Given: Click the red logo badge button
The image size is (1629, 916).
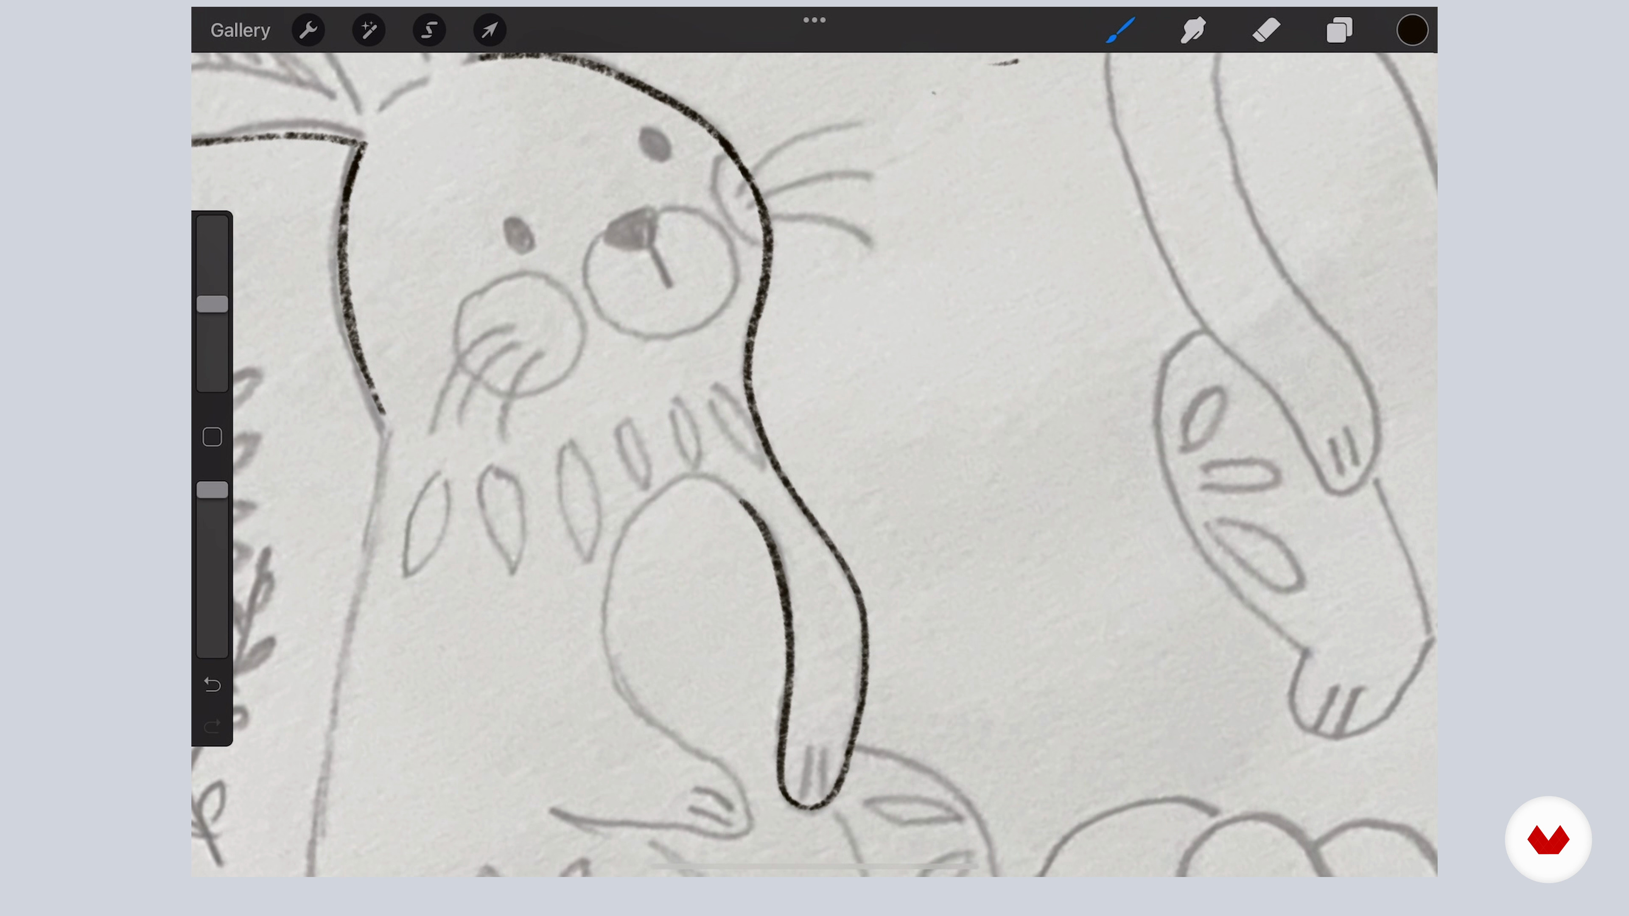Looking at the screenshot, I should pyautogui.click(x=1548, y=840).
